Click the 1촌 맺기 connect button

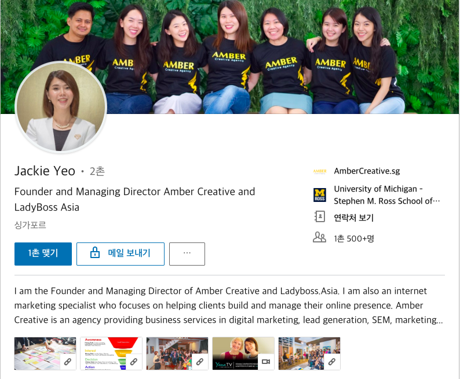pyautogui.click(x=43, y=254)
